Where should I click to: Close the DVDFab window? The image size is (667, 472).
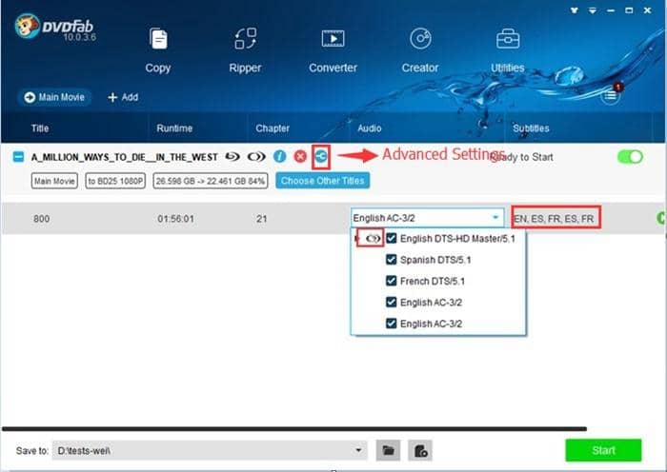pyautogui.click(x=647, y=10)
